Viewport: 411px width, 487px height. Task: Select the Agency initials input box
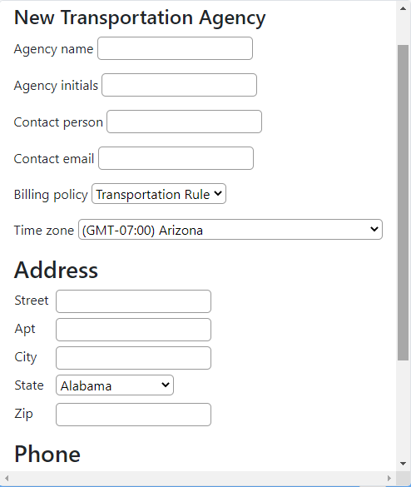[179, 85]
